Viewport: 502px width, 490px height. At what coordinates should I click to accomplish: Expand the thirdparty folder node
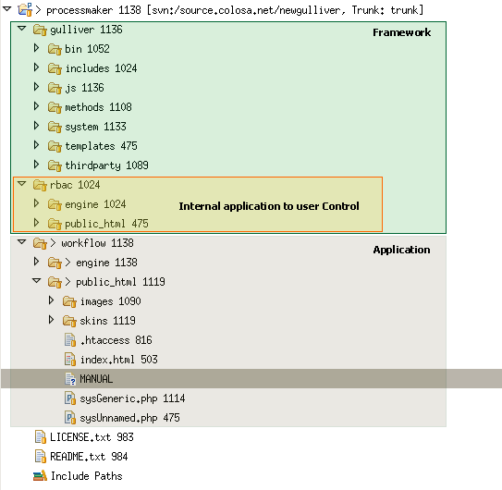tap(36, 165)
